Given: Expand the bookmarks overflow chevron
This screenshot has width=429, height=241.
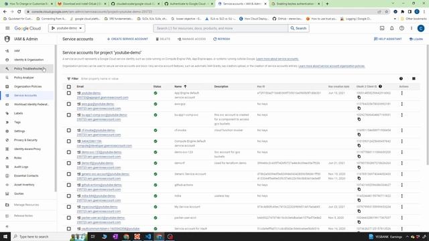Looking at the screenshot, I should [395, 19].
